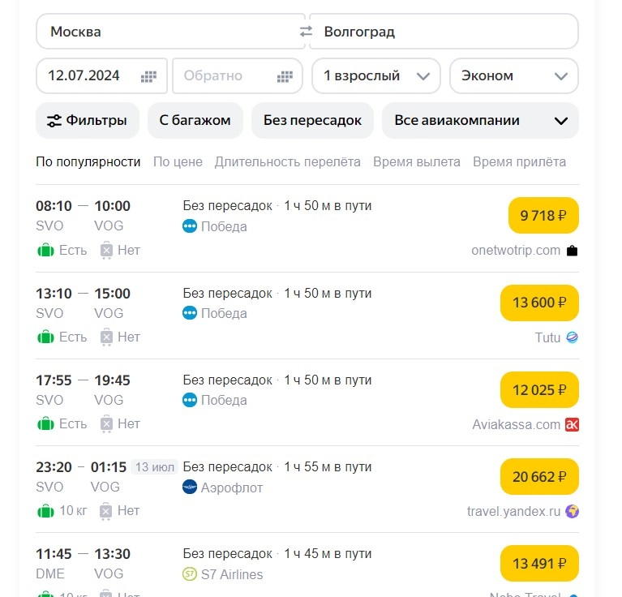Click the green baggage icon of 08:10 flight

click(45, 250)
